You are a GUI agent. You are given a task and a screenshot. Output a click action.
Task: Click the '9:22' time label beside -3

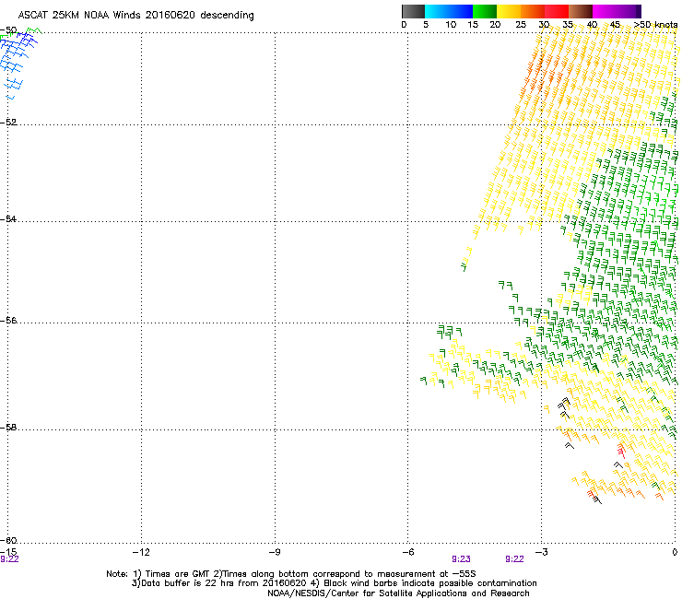pyautogui.click(x=514, y=559)
